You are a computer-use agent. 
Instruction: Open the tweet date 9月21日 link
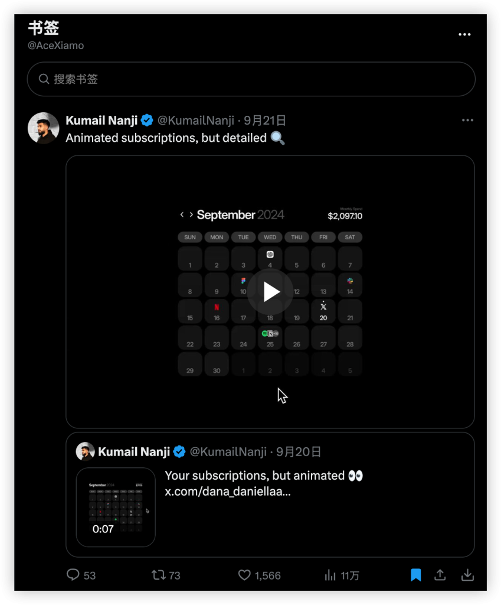pyautogui.click(x=265, y=121)
